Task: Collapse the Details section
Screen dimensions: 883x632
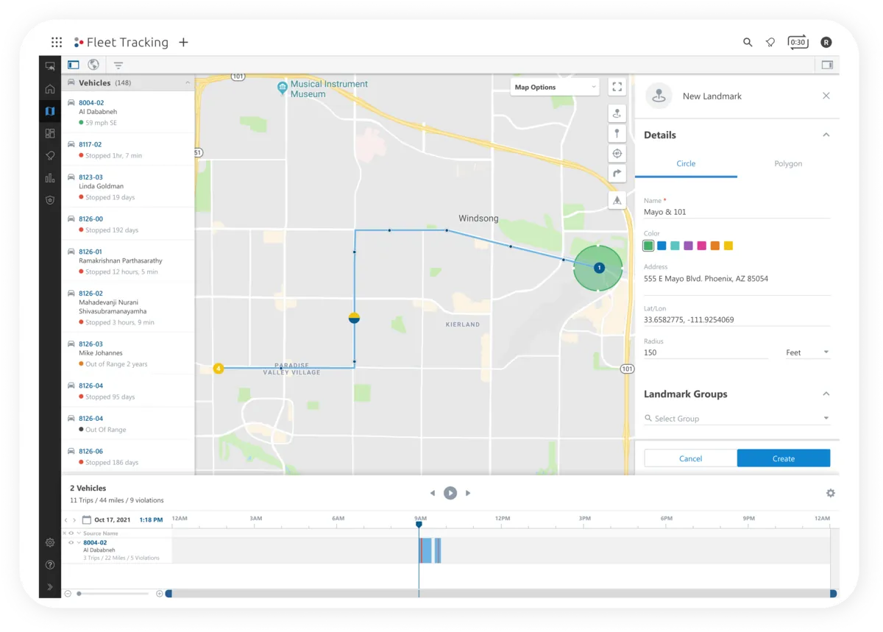Action: click(x=826, y=135)
